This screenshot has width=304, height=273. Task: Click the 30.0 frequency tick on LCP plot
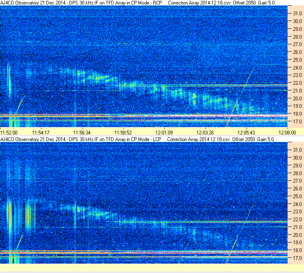297,158
